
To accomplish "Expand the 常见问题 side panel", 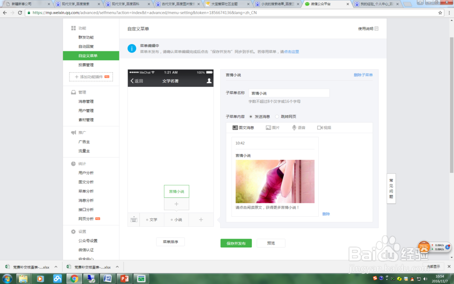I will coord(391,188).
